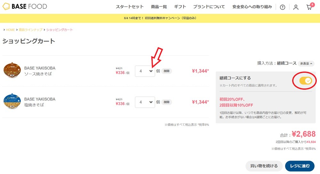Click 買い物を続ける button

[264, 166]
